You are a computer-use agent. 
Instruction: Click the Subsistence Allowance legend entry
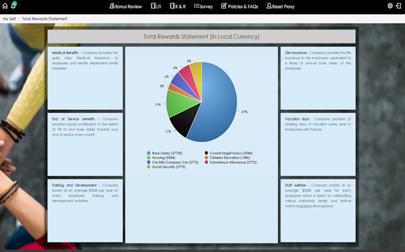231,162
